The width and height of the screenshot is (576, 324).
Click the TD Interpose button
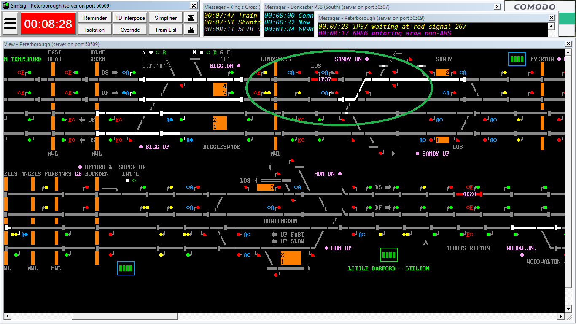130,18
